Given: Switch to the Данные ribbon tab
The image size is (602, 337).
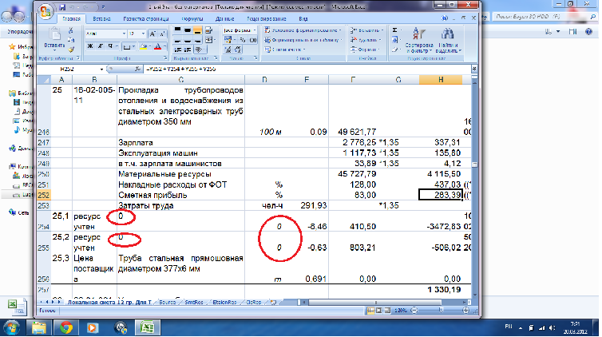Looking at the screenshot, I should click(224, 18).
